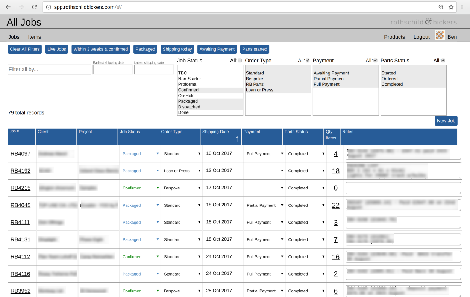Reload the page with the refresh icon

click(34, 7)
